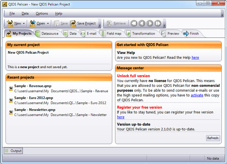Click the 'activate' link in Message center
The width and height of the screenshot is (227, 164).
click(197, 95)
